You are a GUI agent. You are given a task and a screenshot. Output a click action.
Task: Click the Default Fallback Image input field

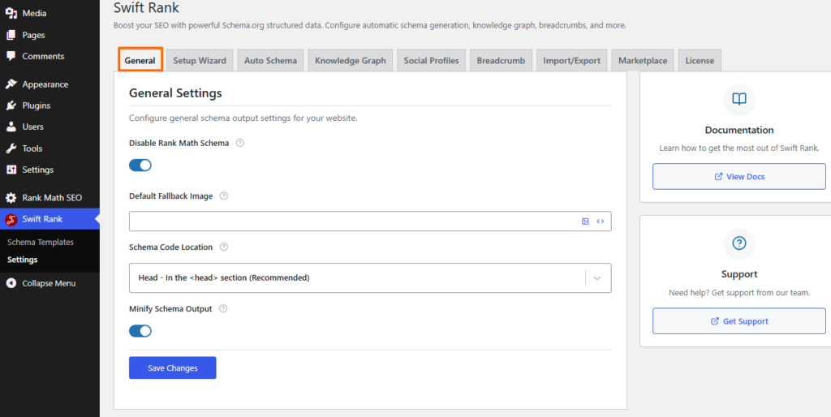click(x=370, y=221)
